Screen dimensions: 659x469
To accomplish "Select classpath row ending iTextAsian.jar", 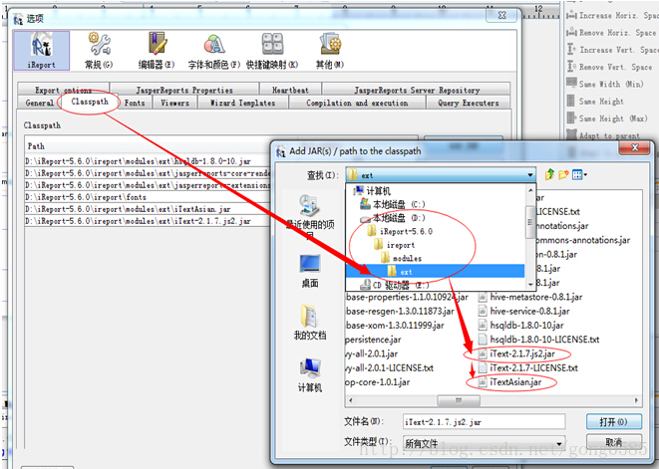I will 148,209.
